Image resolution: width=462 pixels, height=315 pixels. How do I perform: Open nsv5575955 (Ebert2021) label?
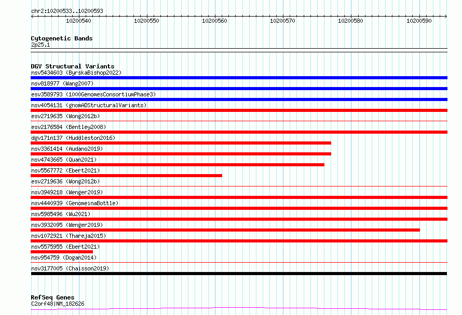coord(65,247)
